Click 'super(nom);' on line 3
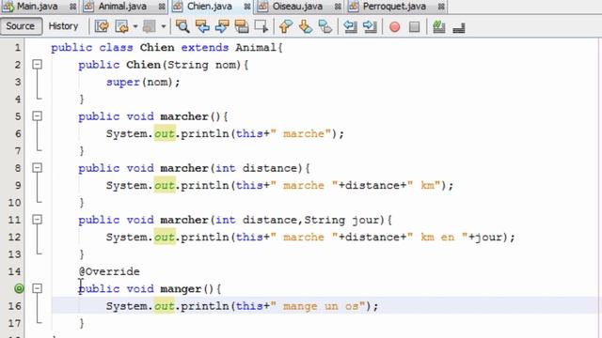This screenshot has height=338, width=602. pyautogui.click(x=143, y=82)
